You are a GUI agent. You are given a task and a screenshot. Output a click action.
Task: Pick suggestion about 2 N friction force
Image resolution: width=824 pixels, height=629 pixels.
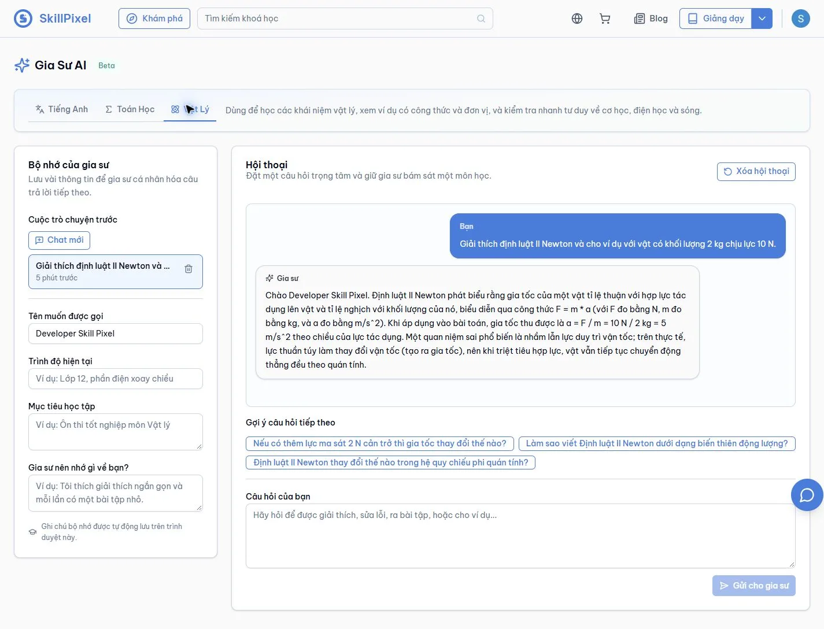coord(380,443)
